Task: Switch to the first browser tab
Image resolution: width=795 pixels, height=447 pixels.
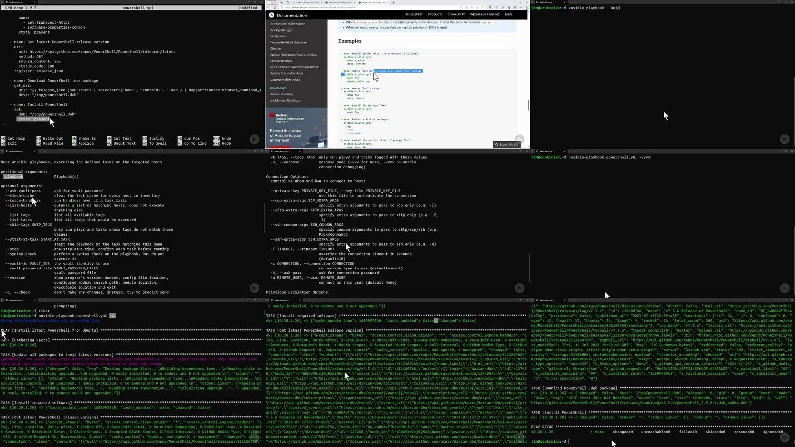Action: coord(307,2)
